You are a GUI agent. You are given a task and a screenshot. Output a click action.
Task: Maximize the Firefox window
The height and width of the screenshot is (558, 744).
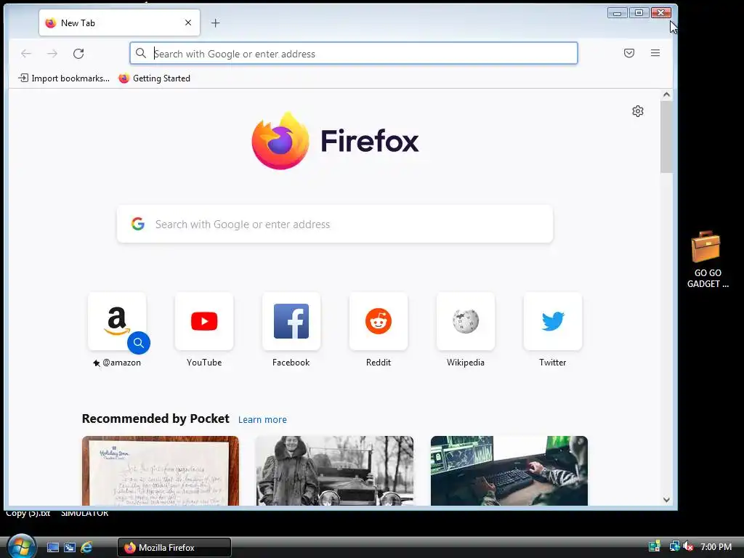[x=639, y=13]
